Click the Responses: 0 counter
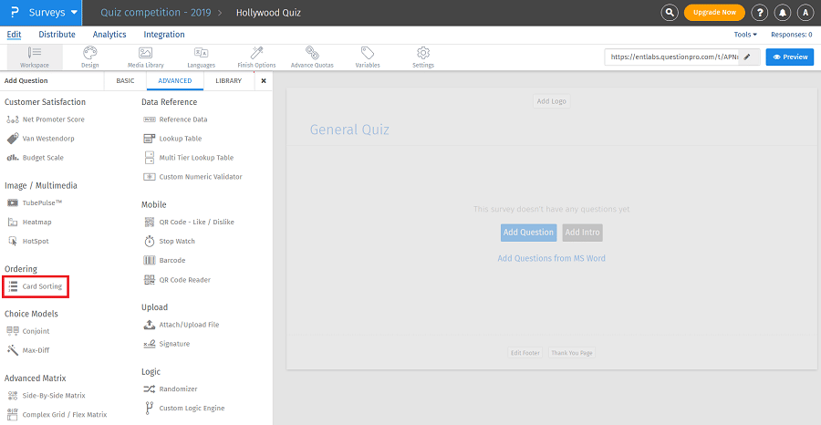This screenshot has height=425, width=821. point(792,35)
